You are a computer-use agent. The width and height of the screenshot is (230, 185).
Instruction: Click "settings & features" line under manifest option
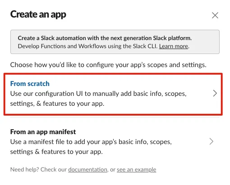point(56,152)
